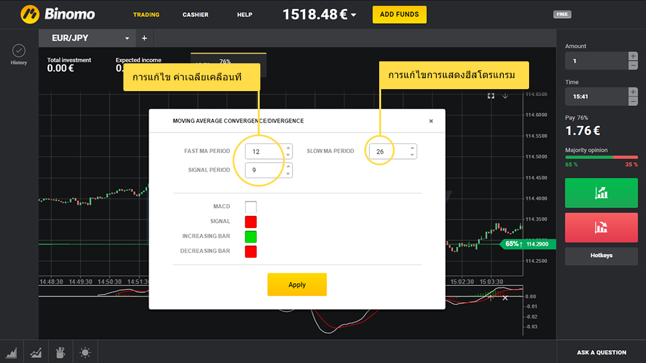Decrease the Time with minus button
The image size is (646, 363).
point(632,101)
